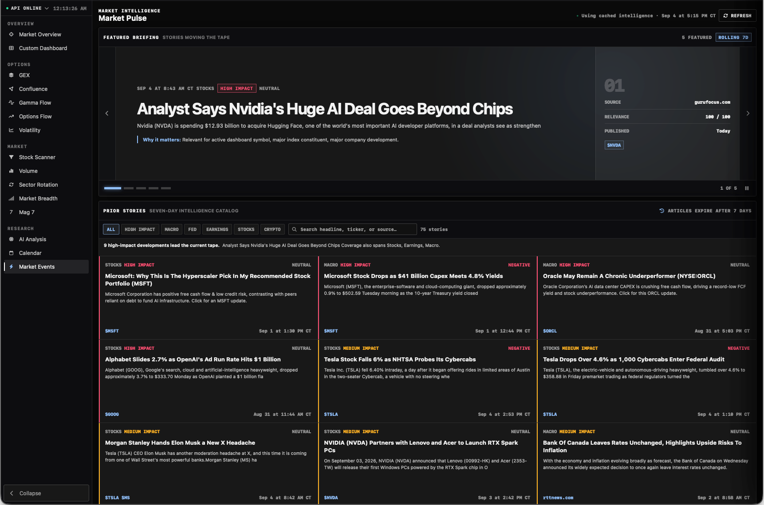Click rttnews.com source on Bank of Canada card
The width and height of the screenshot is (764, 505).
tap(558, 498)
